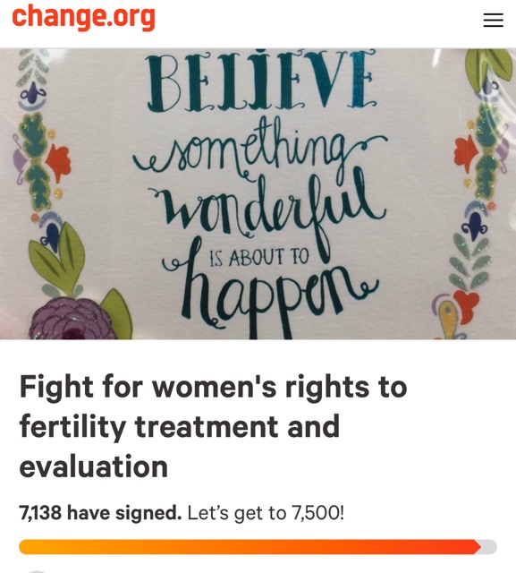Go to the change.org homepage via logo

point(83,17)
